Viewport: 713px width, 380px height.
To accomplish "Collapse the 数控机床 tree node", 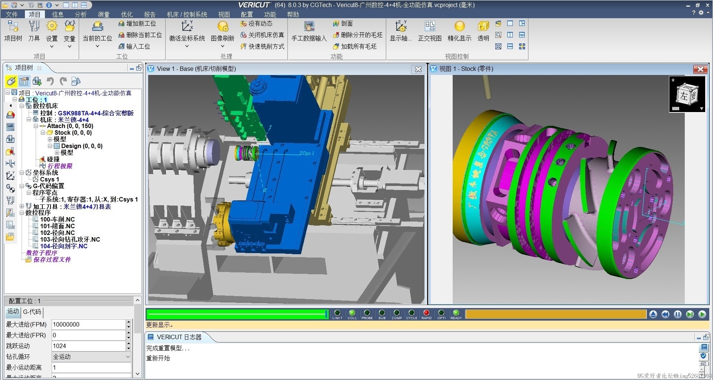I will click(22, 106).
